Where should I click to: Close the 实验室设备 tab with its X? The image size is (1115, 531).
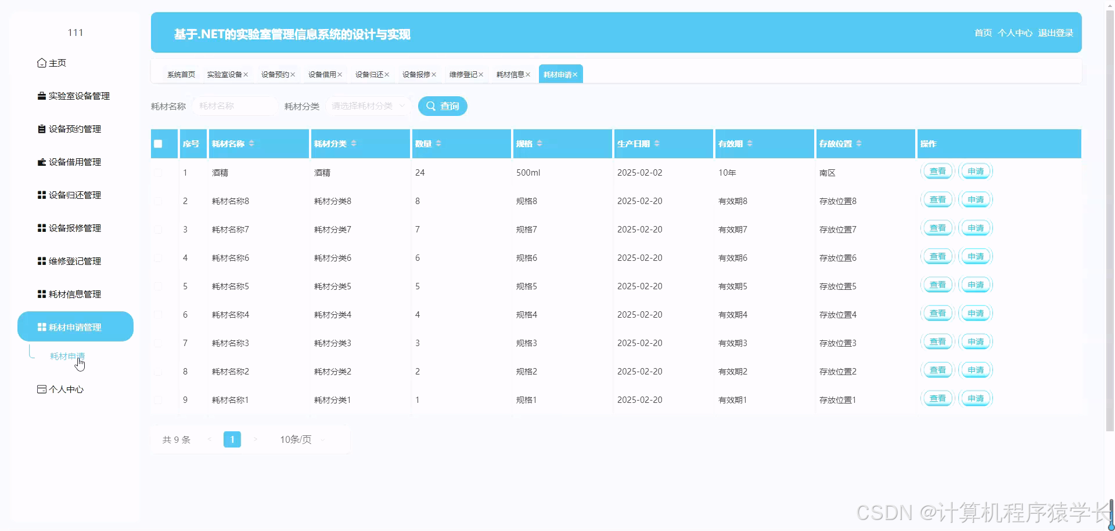tap(246, 75)
